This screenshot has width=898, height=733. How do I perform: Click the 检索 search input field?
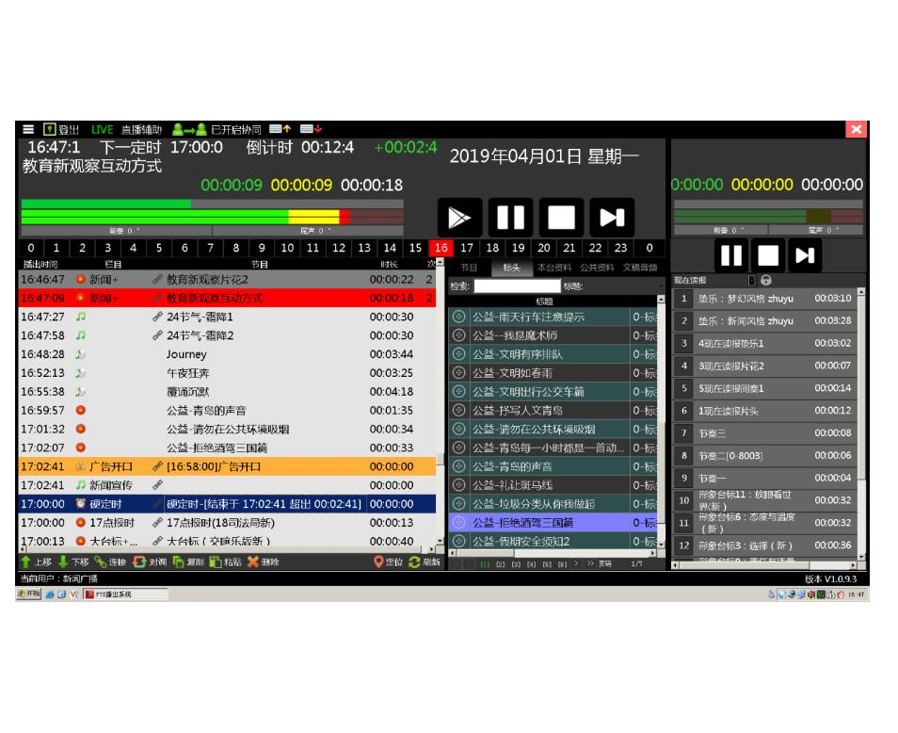click(517, 286)
